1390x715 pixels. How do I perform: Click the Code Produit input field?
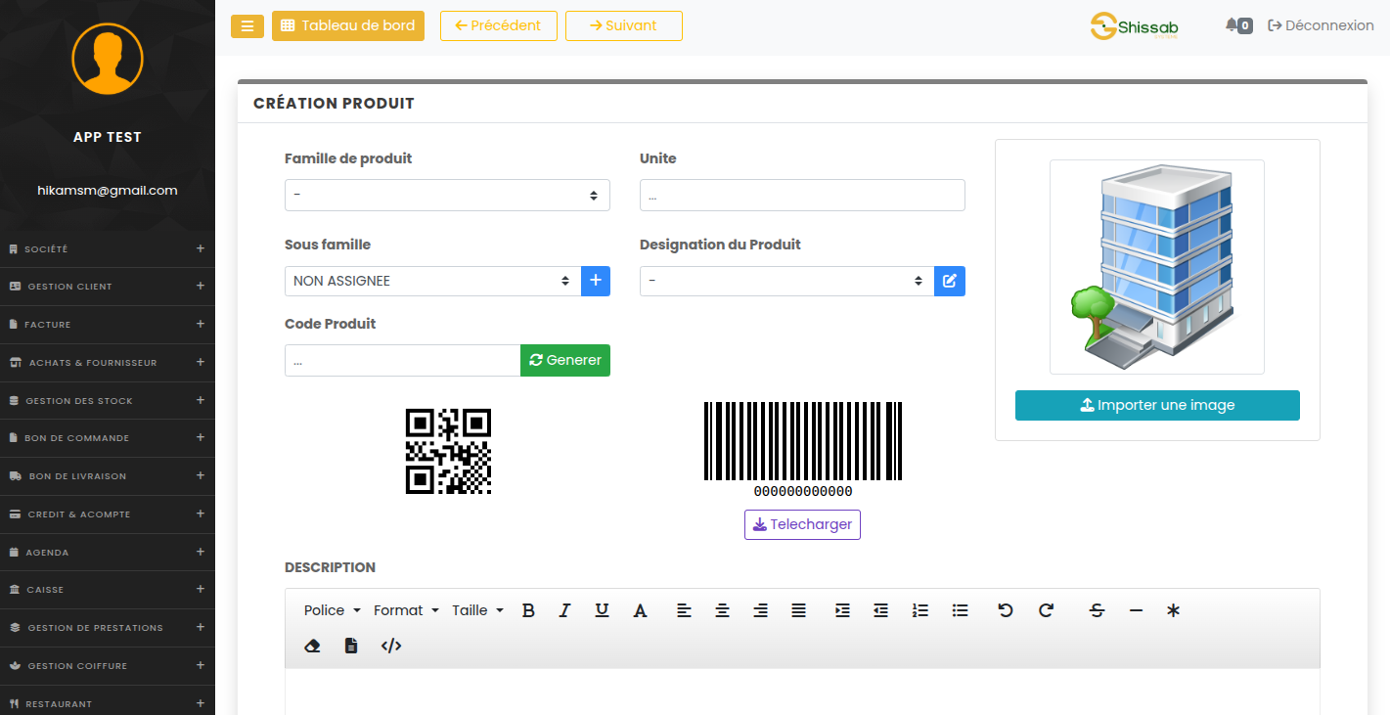pyautogui.click(x=402, y=360)
